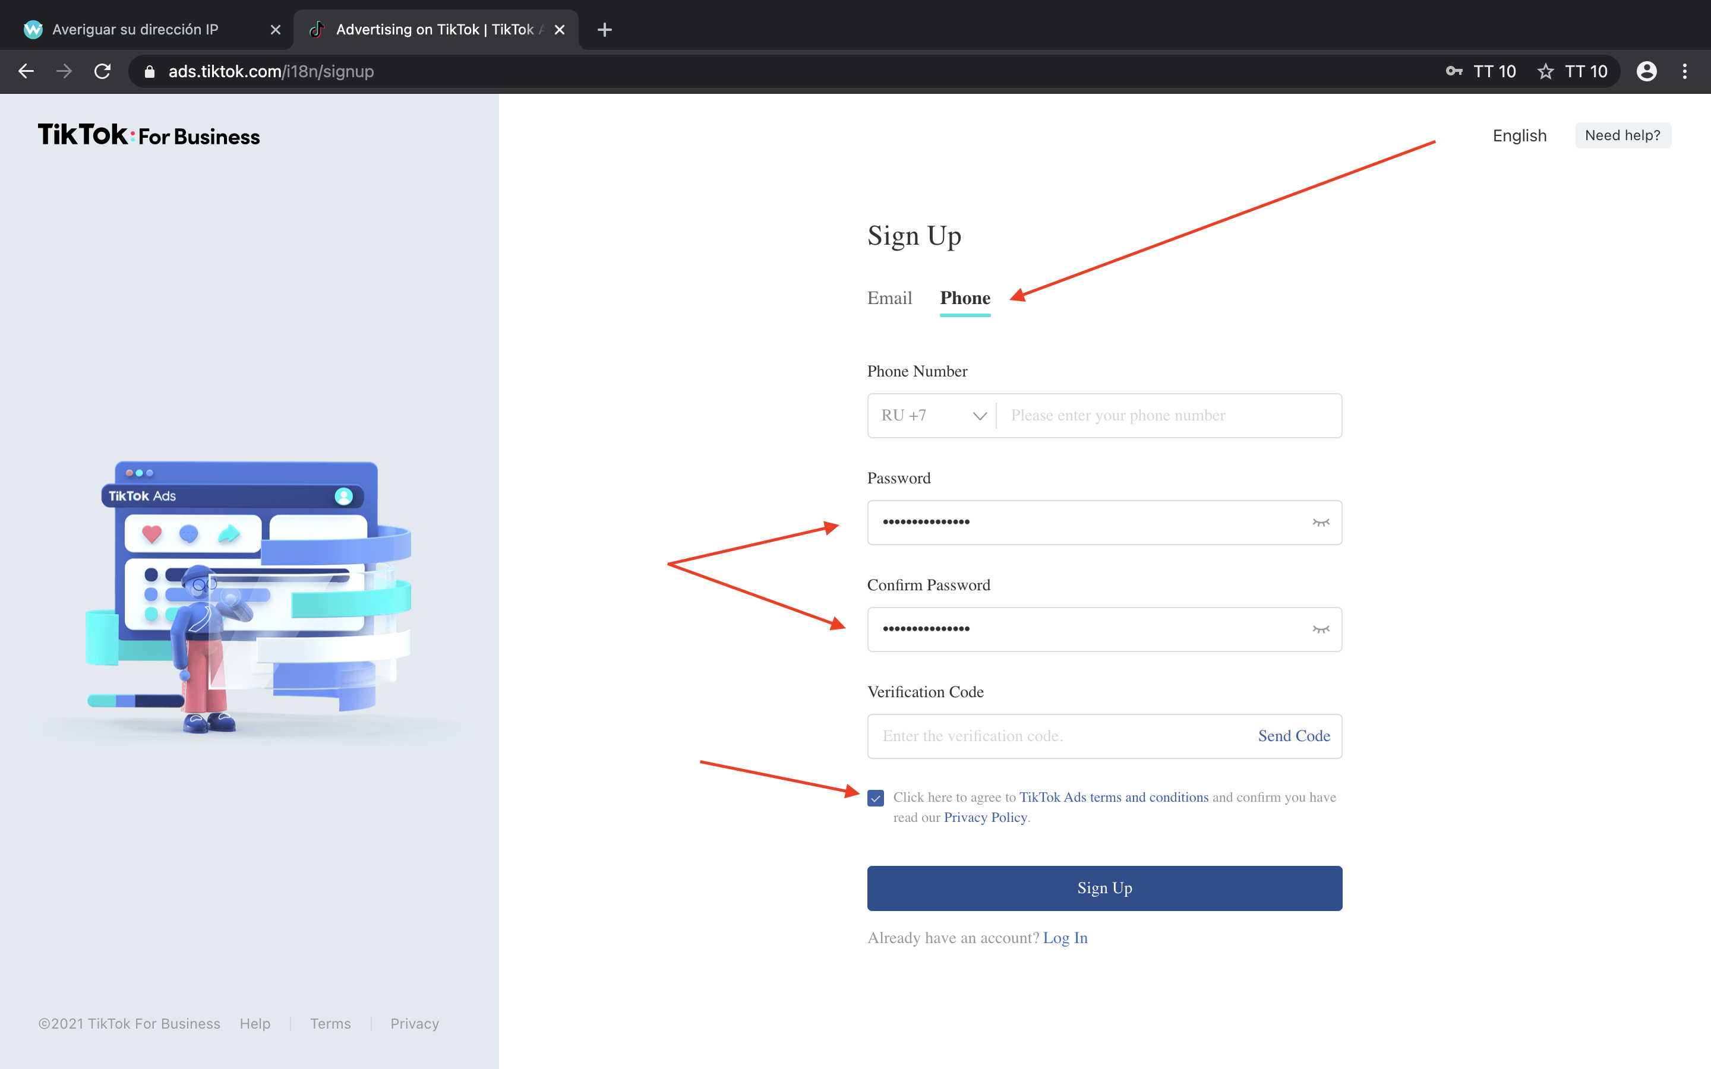
Task: Open the Chrome profile avatar icon
Action: click(x=1647, y=71)
